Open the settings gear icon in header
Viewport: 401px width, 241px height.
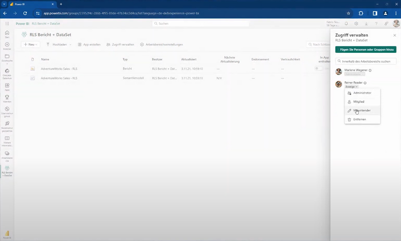point(356,24)
